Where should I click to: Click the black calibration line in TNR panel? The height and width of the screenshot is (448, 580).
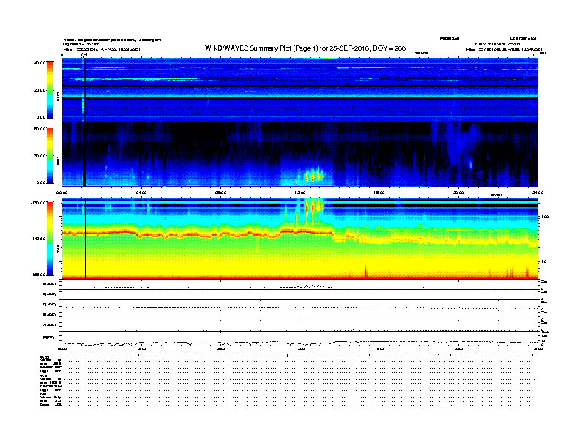tap(86, 239)
